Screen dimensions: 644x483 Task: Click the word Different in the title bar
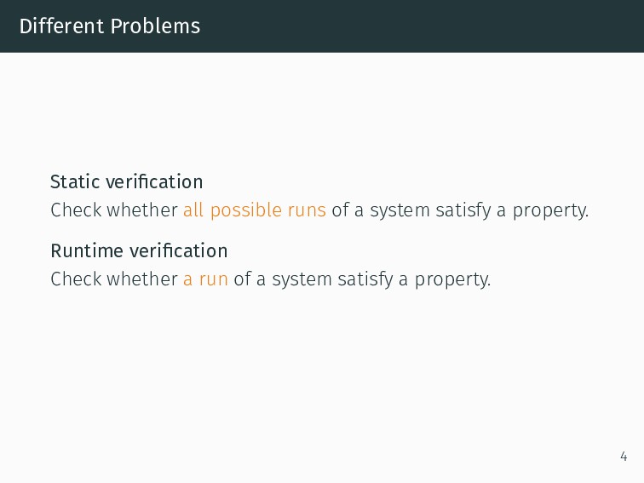point(61,26)
